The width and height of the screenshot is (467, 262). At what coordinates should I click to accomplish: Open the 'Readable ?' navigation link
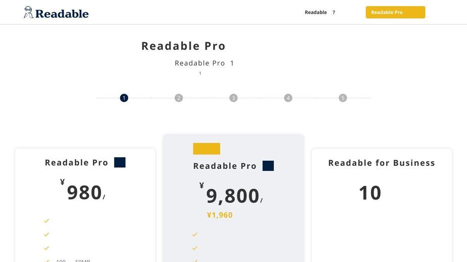[x=320, y=12]
